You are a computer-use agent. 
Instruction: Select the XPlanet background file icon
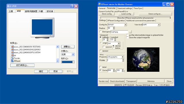(x=12, y=61)
